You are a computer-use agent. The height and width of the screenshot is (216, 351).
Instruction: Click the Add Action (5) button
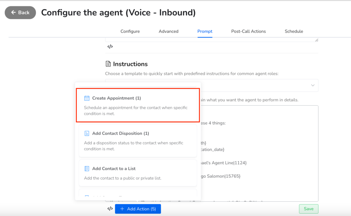click(x=138, y=209)
